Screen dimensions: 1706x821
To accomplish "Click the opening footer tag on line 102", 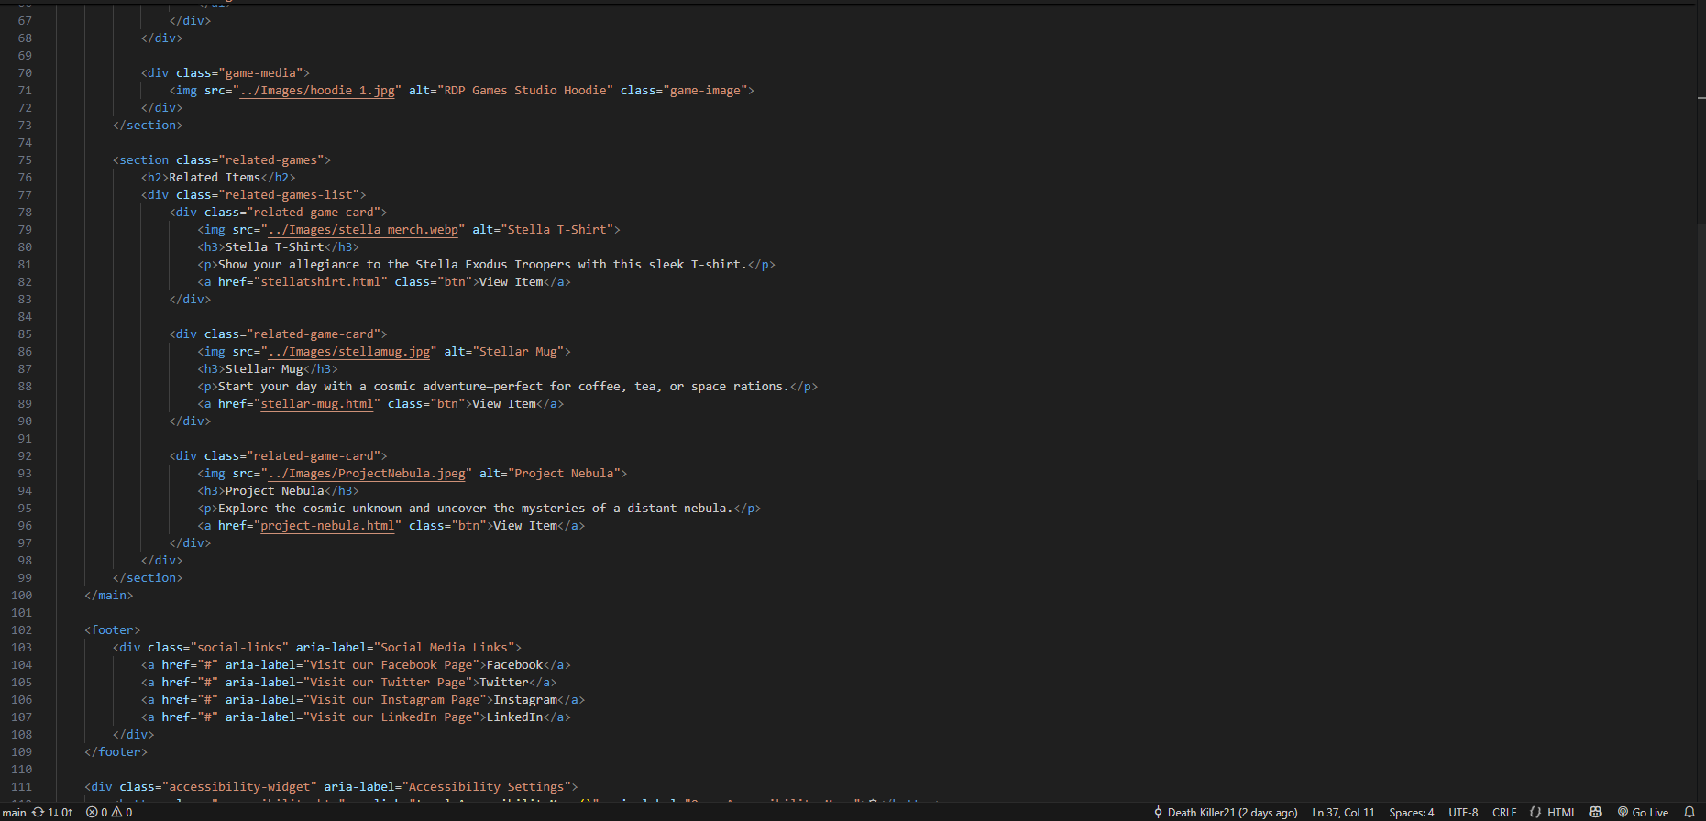I will pos(113,630).
